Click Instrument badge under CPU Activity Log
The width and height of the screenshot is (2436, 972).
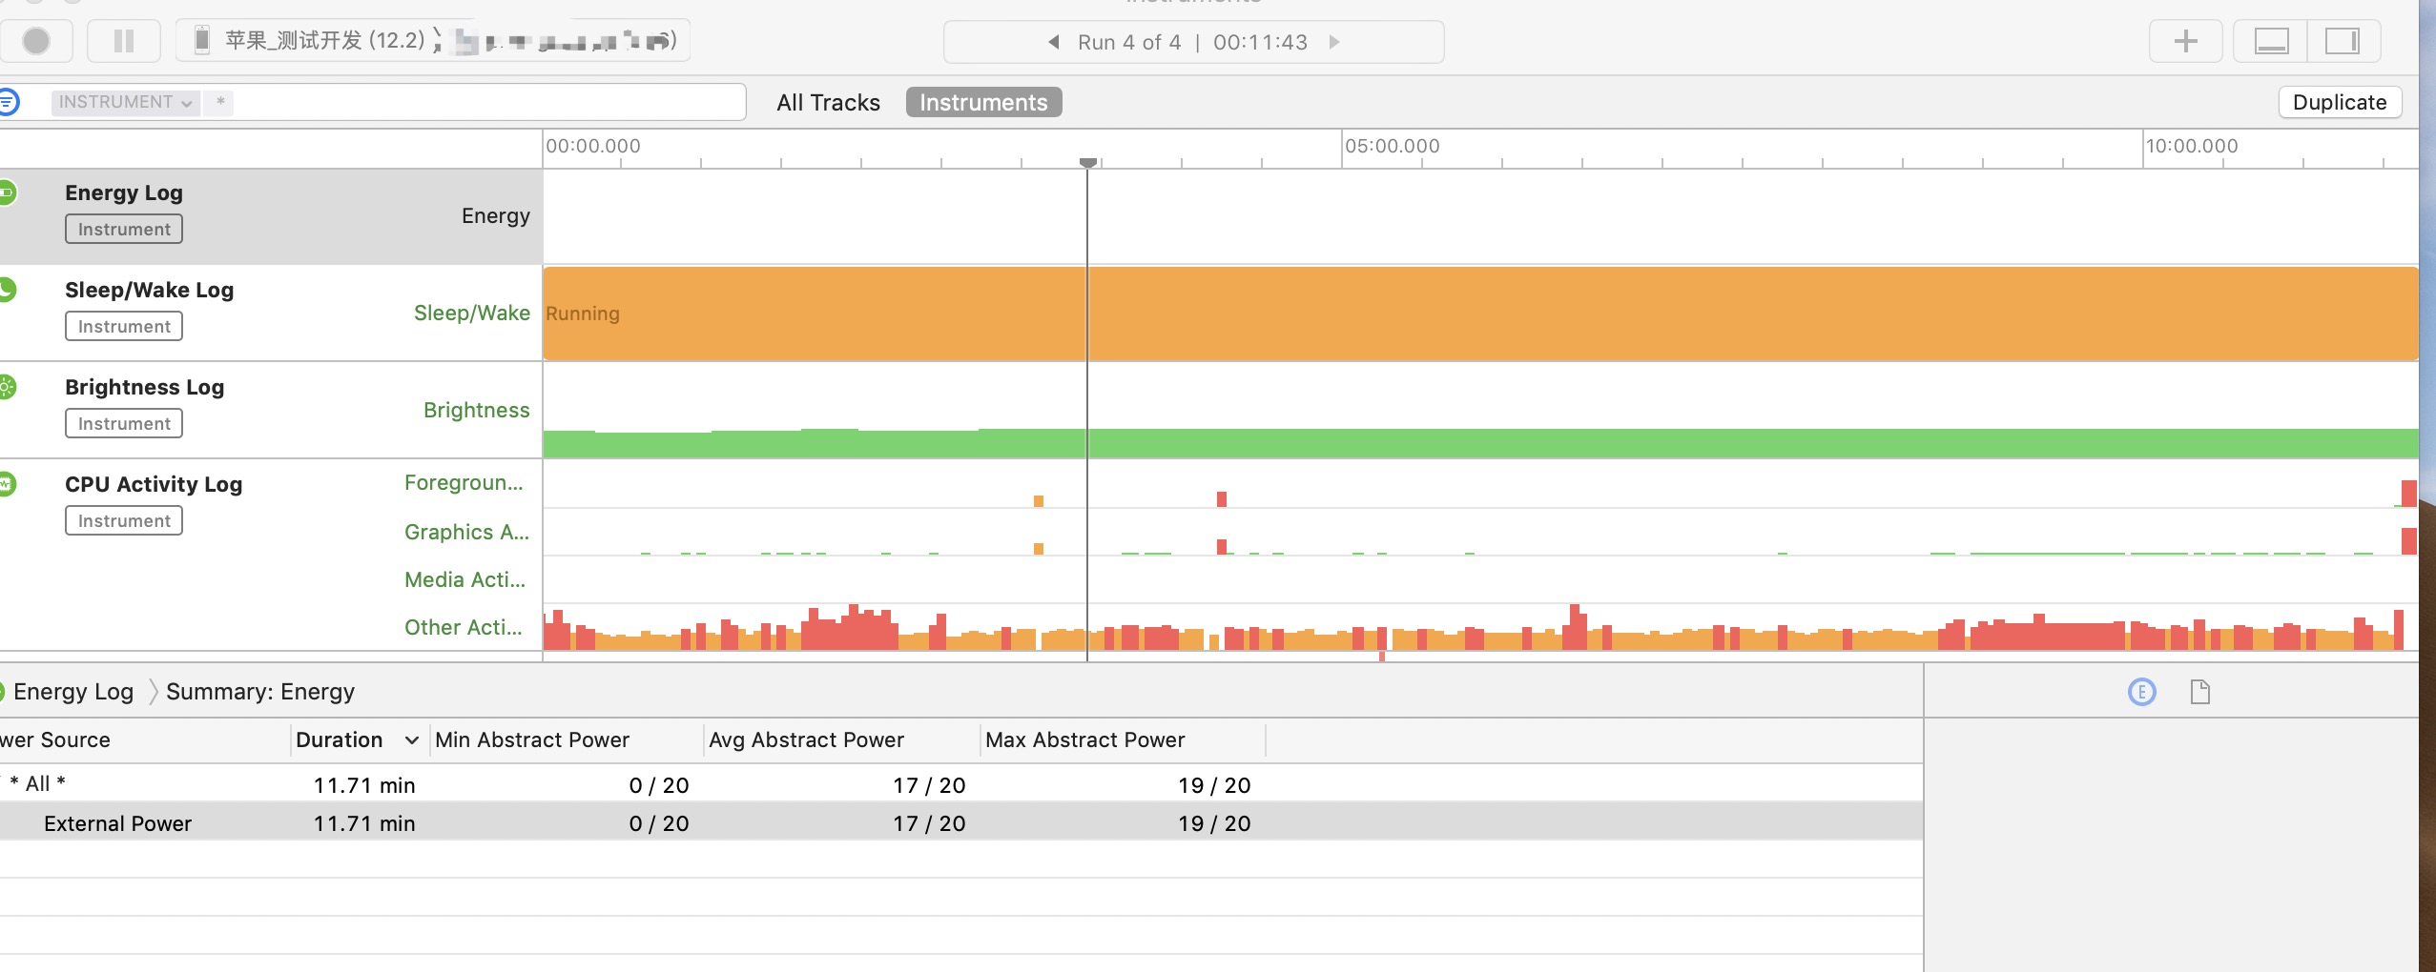point(124,521)
